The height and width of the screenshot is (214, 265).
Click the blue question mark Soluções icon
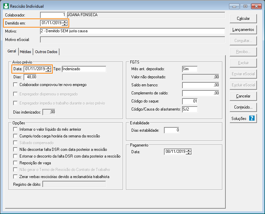point(252,118)
